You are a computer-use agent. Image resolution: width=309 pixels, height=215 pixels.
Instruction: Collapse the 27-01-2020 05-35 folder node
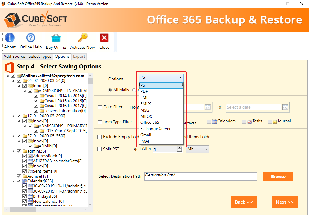[13, 136]
